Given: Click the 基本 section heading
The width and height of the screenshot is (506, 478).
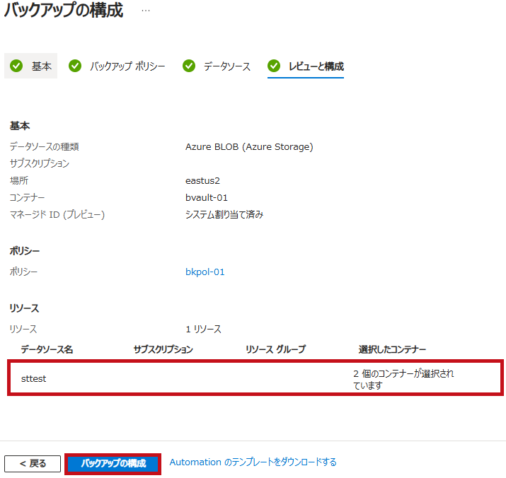Looking at the screenshot, I should click(x=20, y=125).
